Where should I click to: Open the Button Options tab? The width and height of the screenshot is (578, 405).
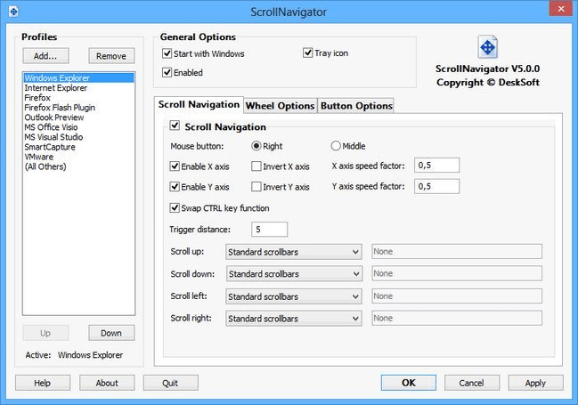355,106
